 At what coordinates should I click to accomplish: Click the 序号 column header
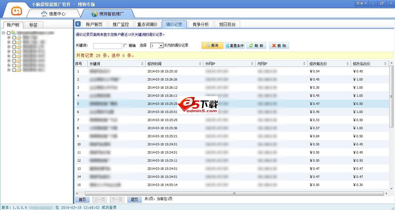tap(81, 64)
